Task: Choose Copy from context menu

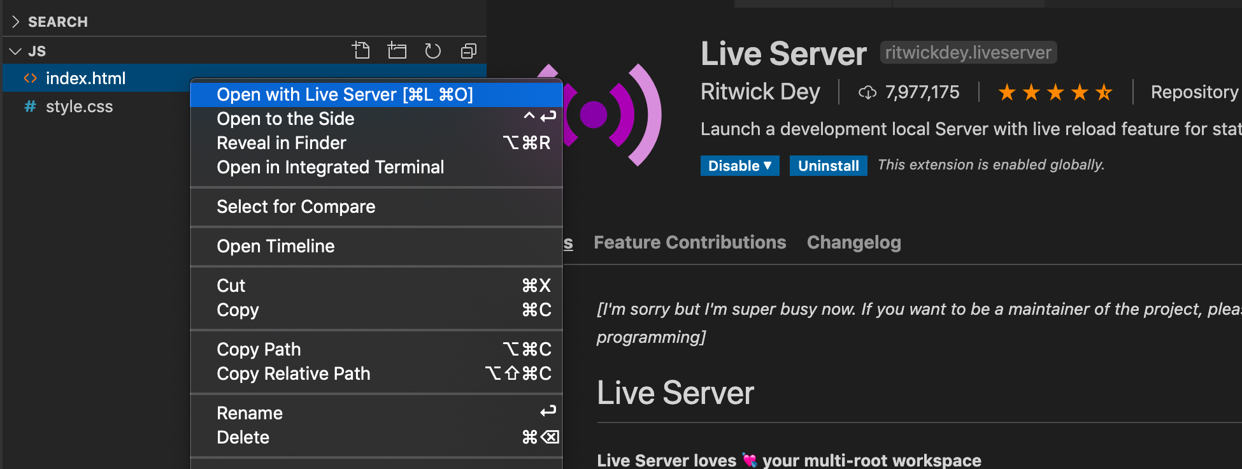Action: pos(376,310)
